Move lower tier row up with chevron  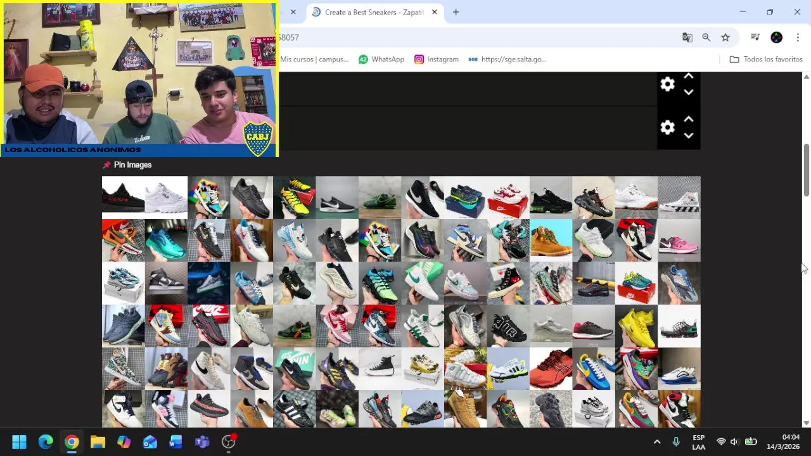click(x=689, y=120)
